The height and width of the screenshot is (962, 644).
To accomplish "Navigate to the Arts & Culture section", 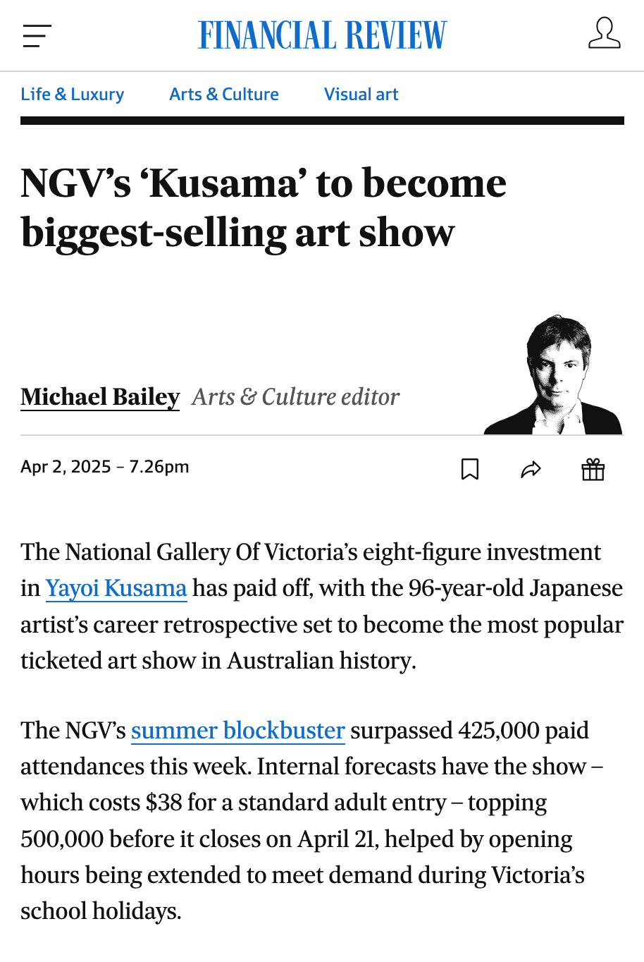I will click(224, 95).
